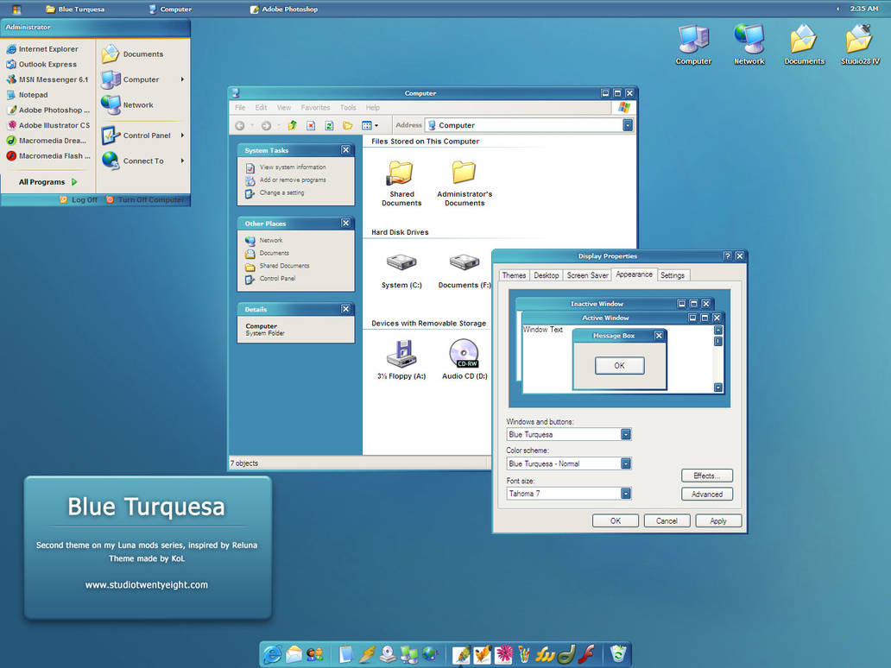Open the Notepad icon in dock
The height and width of the screenshot is (668, 891).
346,655
